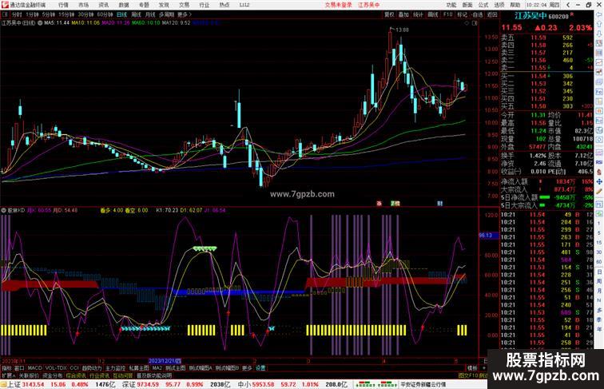604x389 pixels.
Task: Click the 叠加 overlay button
Action: 403,14
